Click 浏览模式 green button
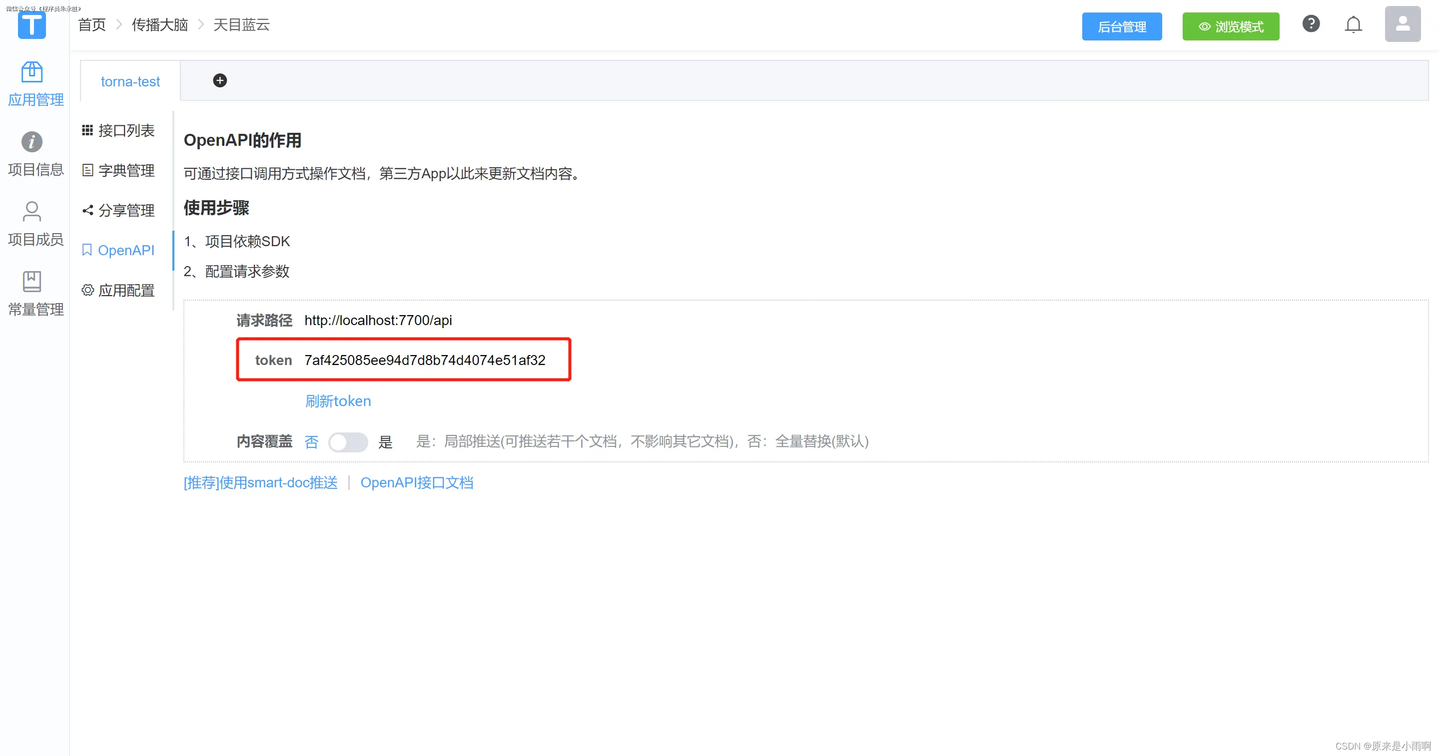 coord(1230,27)
